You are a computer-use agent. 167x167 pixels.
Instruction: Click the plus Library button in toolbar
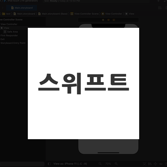tap(158, 1)
